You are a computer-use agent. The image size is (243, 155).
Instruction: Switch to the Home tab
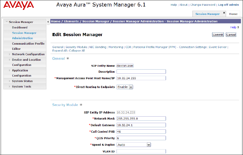click(x=233, y=14)
